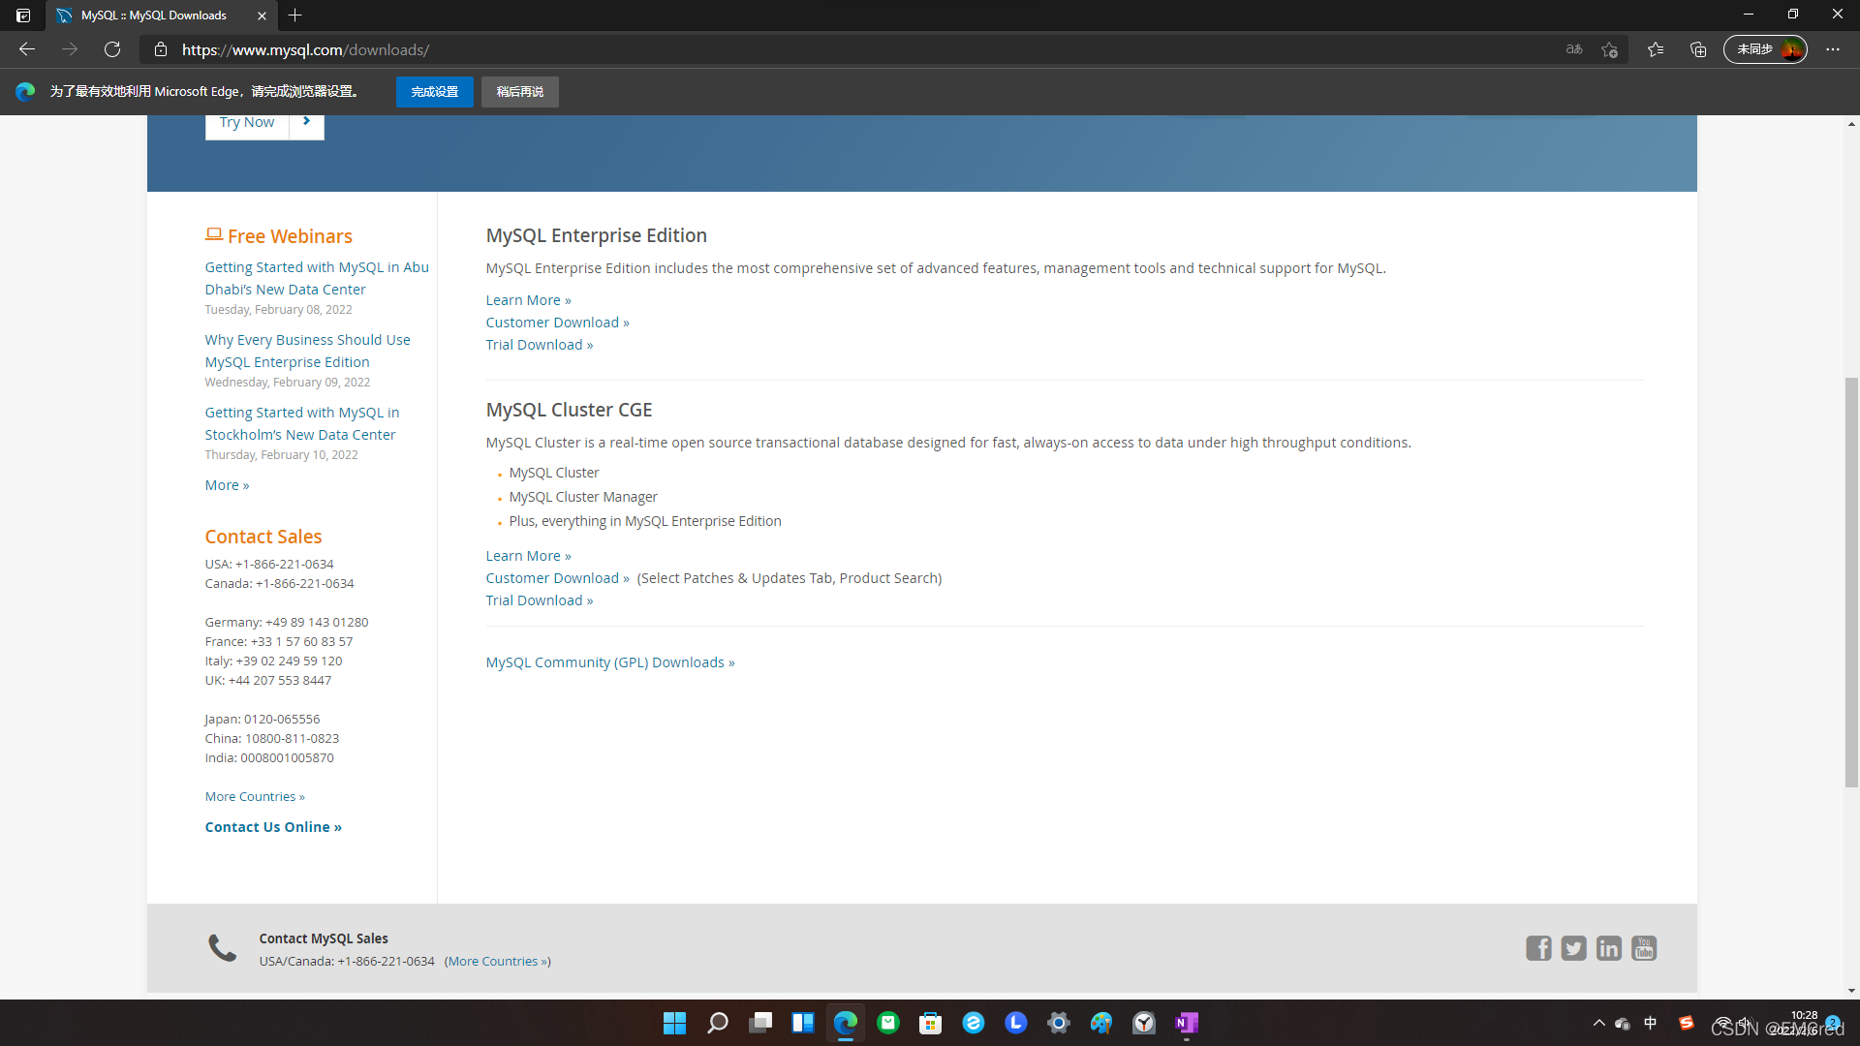1860x1046 pixels.
Task: Expand the system tray hidden icons chevron
Action: pos(1598,1023)
